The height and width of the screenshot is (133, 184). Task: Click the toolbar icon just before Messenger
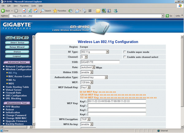tap(109, 11)
